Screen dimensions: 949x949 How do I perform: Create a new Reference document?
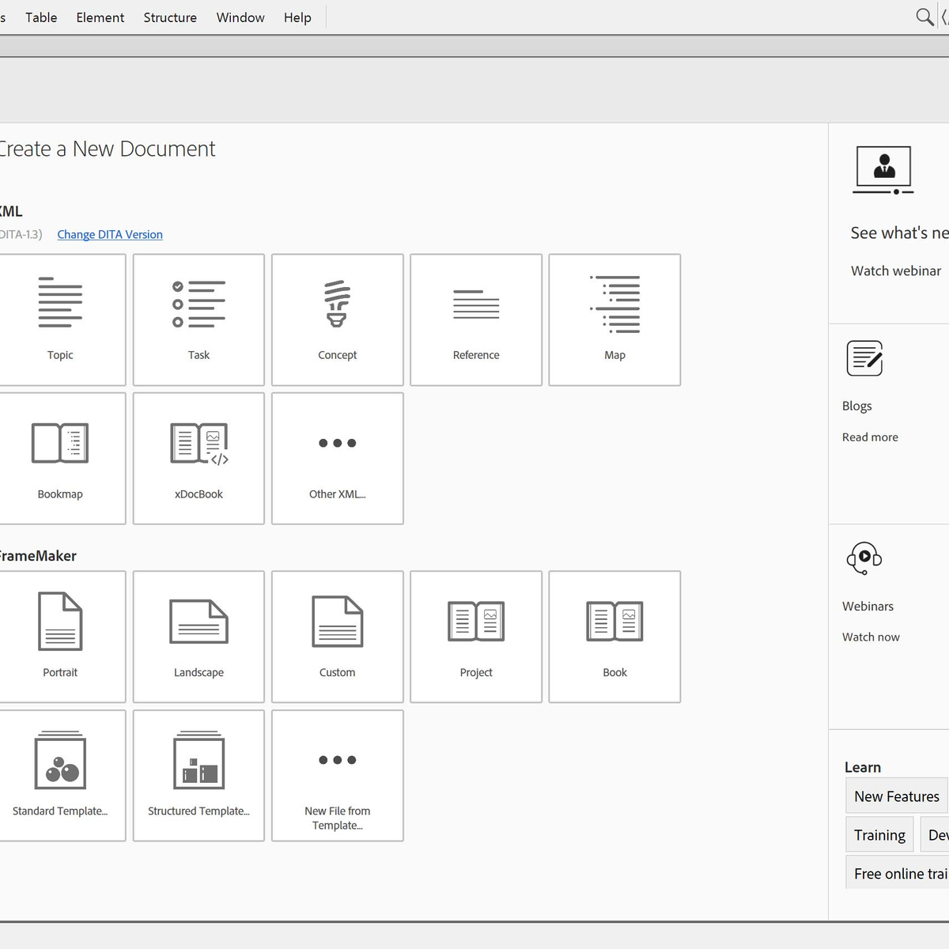tap(476, 319)
